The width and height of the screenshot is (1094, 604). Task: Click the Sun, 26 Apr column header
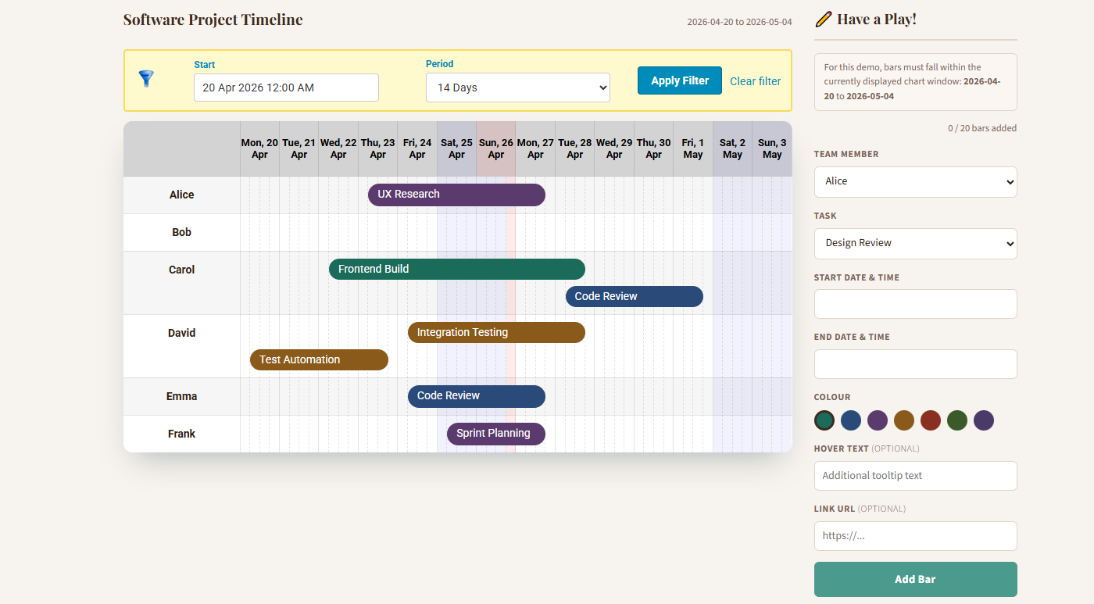496,148
